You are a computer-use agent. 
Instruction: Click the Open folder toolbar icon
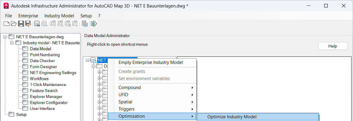(14, 24)
